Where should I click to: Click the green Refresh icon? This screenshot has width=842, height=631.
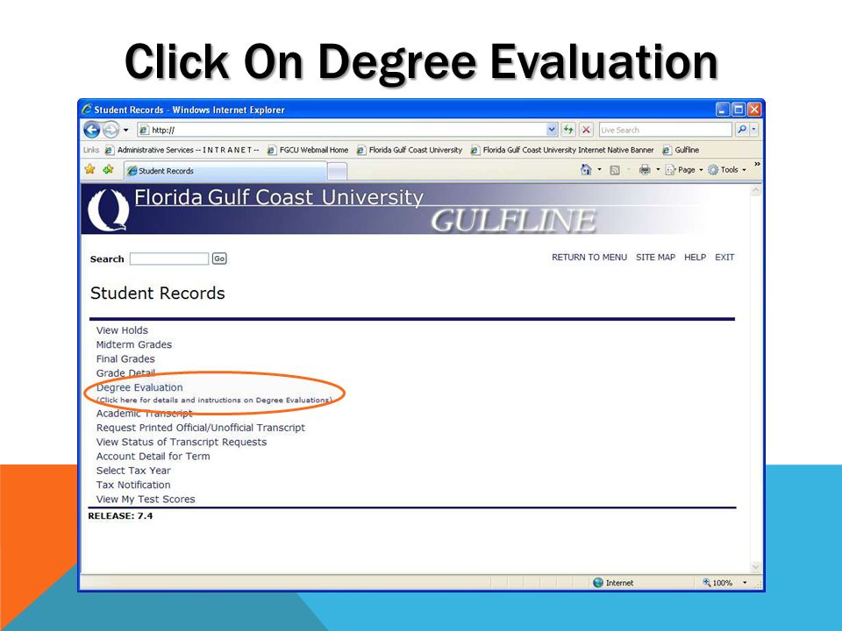click(x=568, y=130)
